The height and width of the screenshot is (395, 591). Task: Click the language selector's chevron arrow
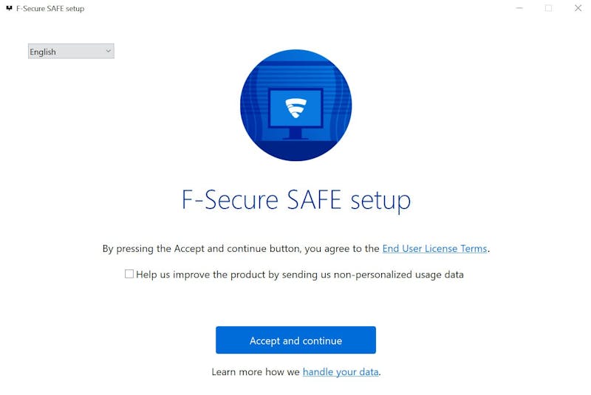pos(108,51)
